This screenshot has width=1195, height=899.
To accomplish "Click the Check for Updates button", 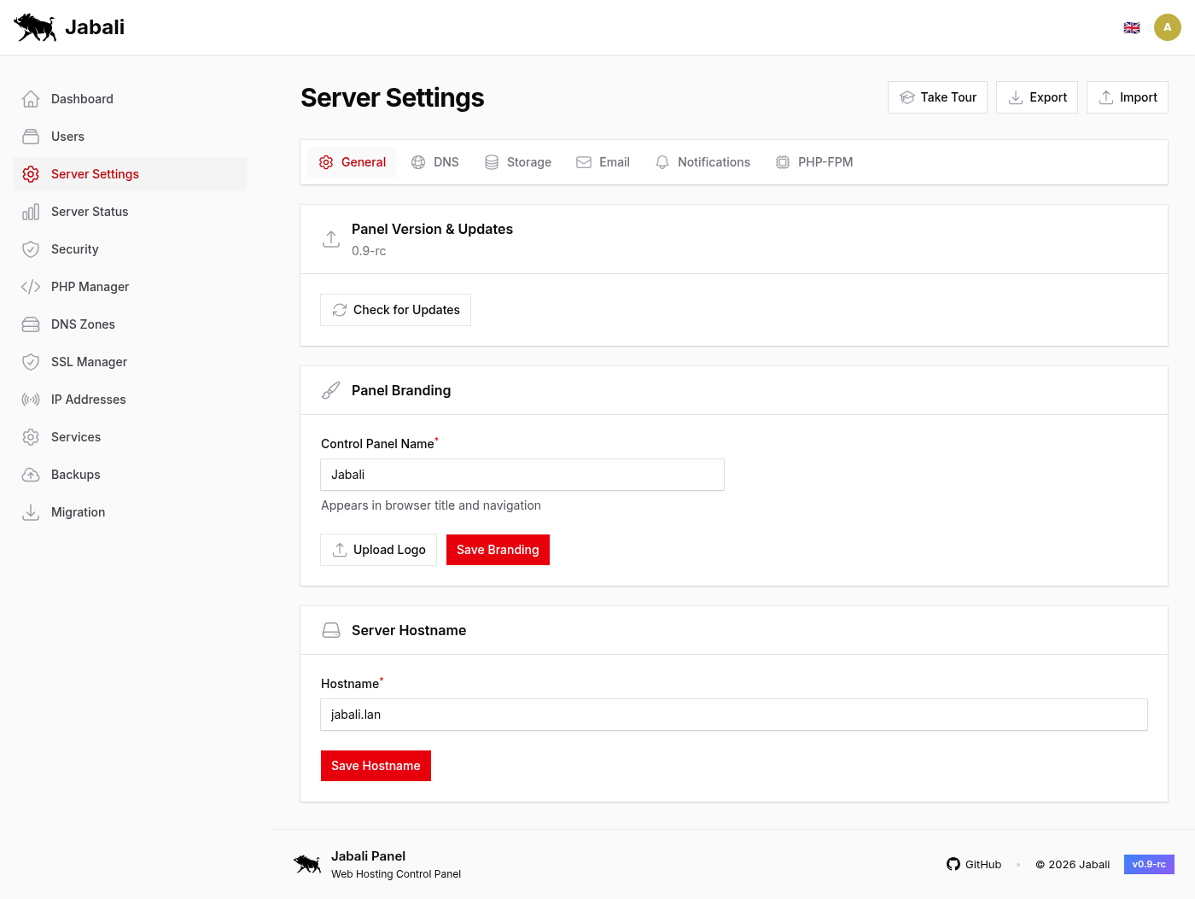I will pos(395,309).
